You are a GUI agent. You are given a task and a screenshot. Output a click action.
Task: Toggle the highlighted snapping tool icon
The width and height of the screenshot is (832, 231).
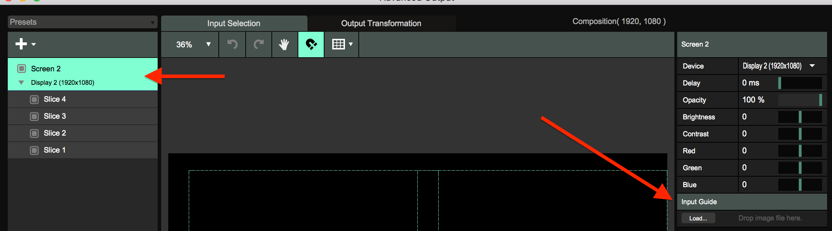point(311,45)
